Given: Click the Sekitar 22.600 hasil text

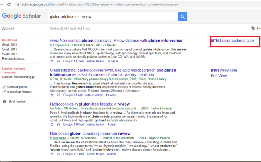Looking at the screenshot, I should (70, 28).
